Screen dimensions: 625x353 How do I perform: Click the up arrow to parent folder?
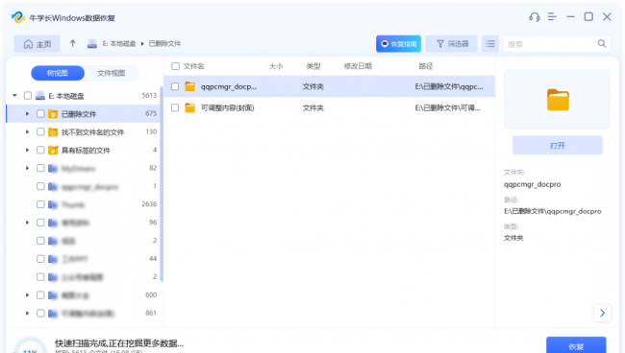(x=72, y=43)
